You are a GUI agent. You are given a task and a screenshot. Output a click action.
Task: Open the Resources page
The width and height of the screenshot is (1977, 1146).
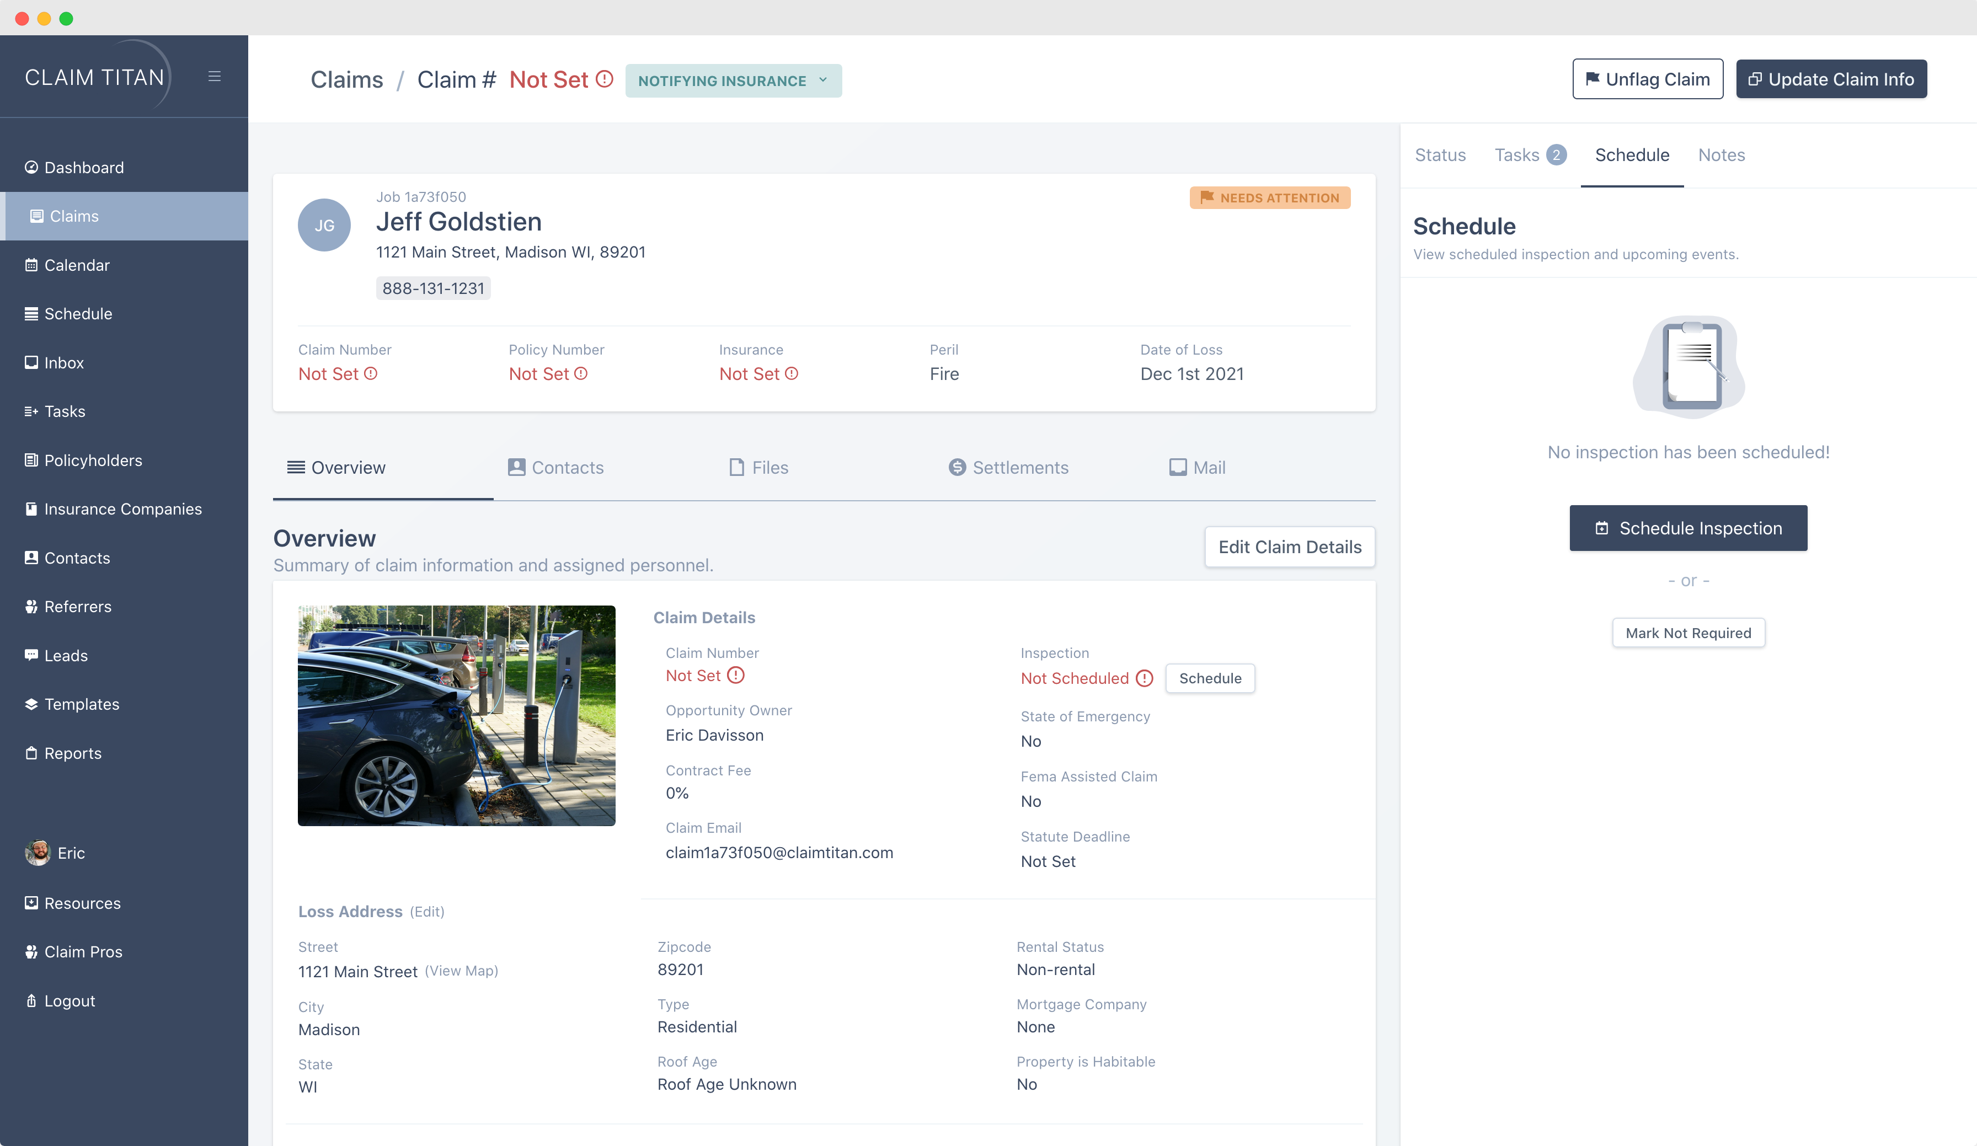(82, 903)
